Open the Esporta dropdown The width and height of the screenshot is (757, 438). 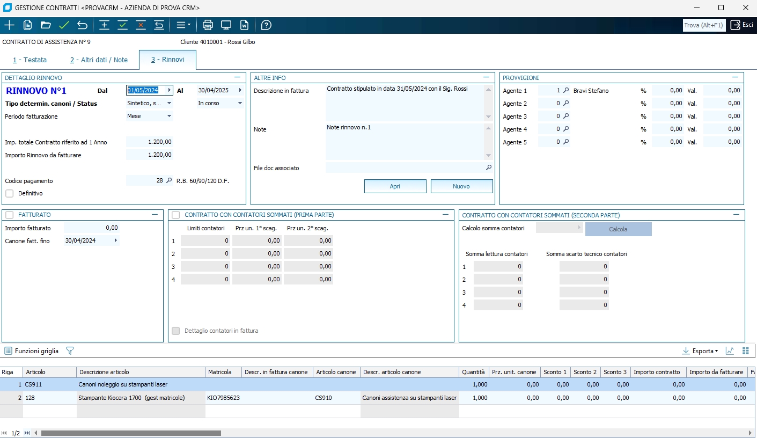coord(700,351)
